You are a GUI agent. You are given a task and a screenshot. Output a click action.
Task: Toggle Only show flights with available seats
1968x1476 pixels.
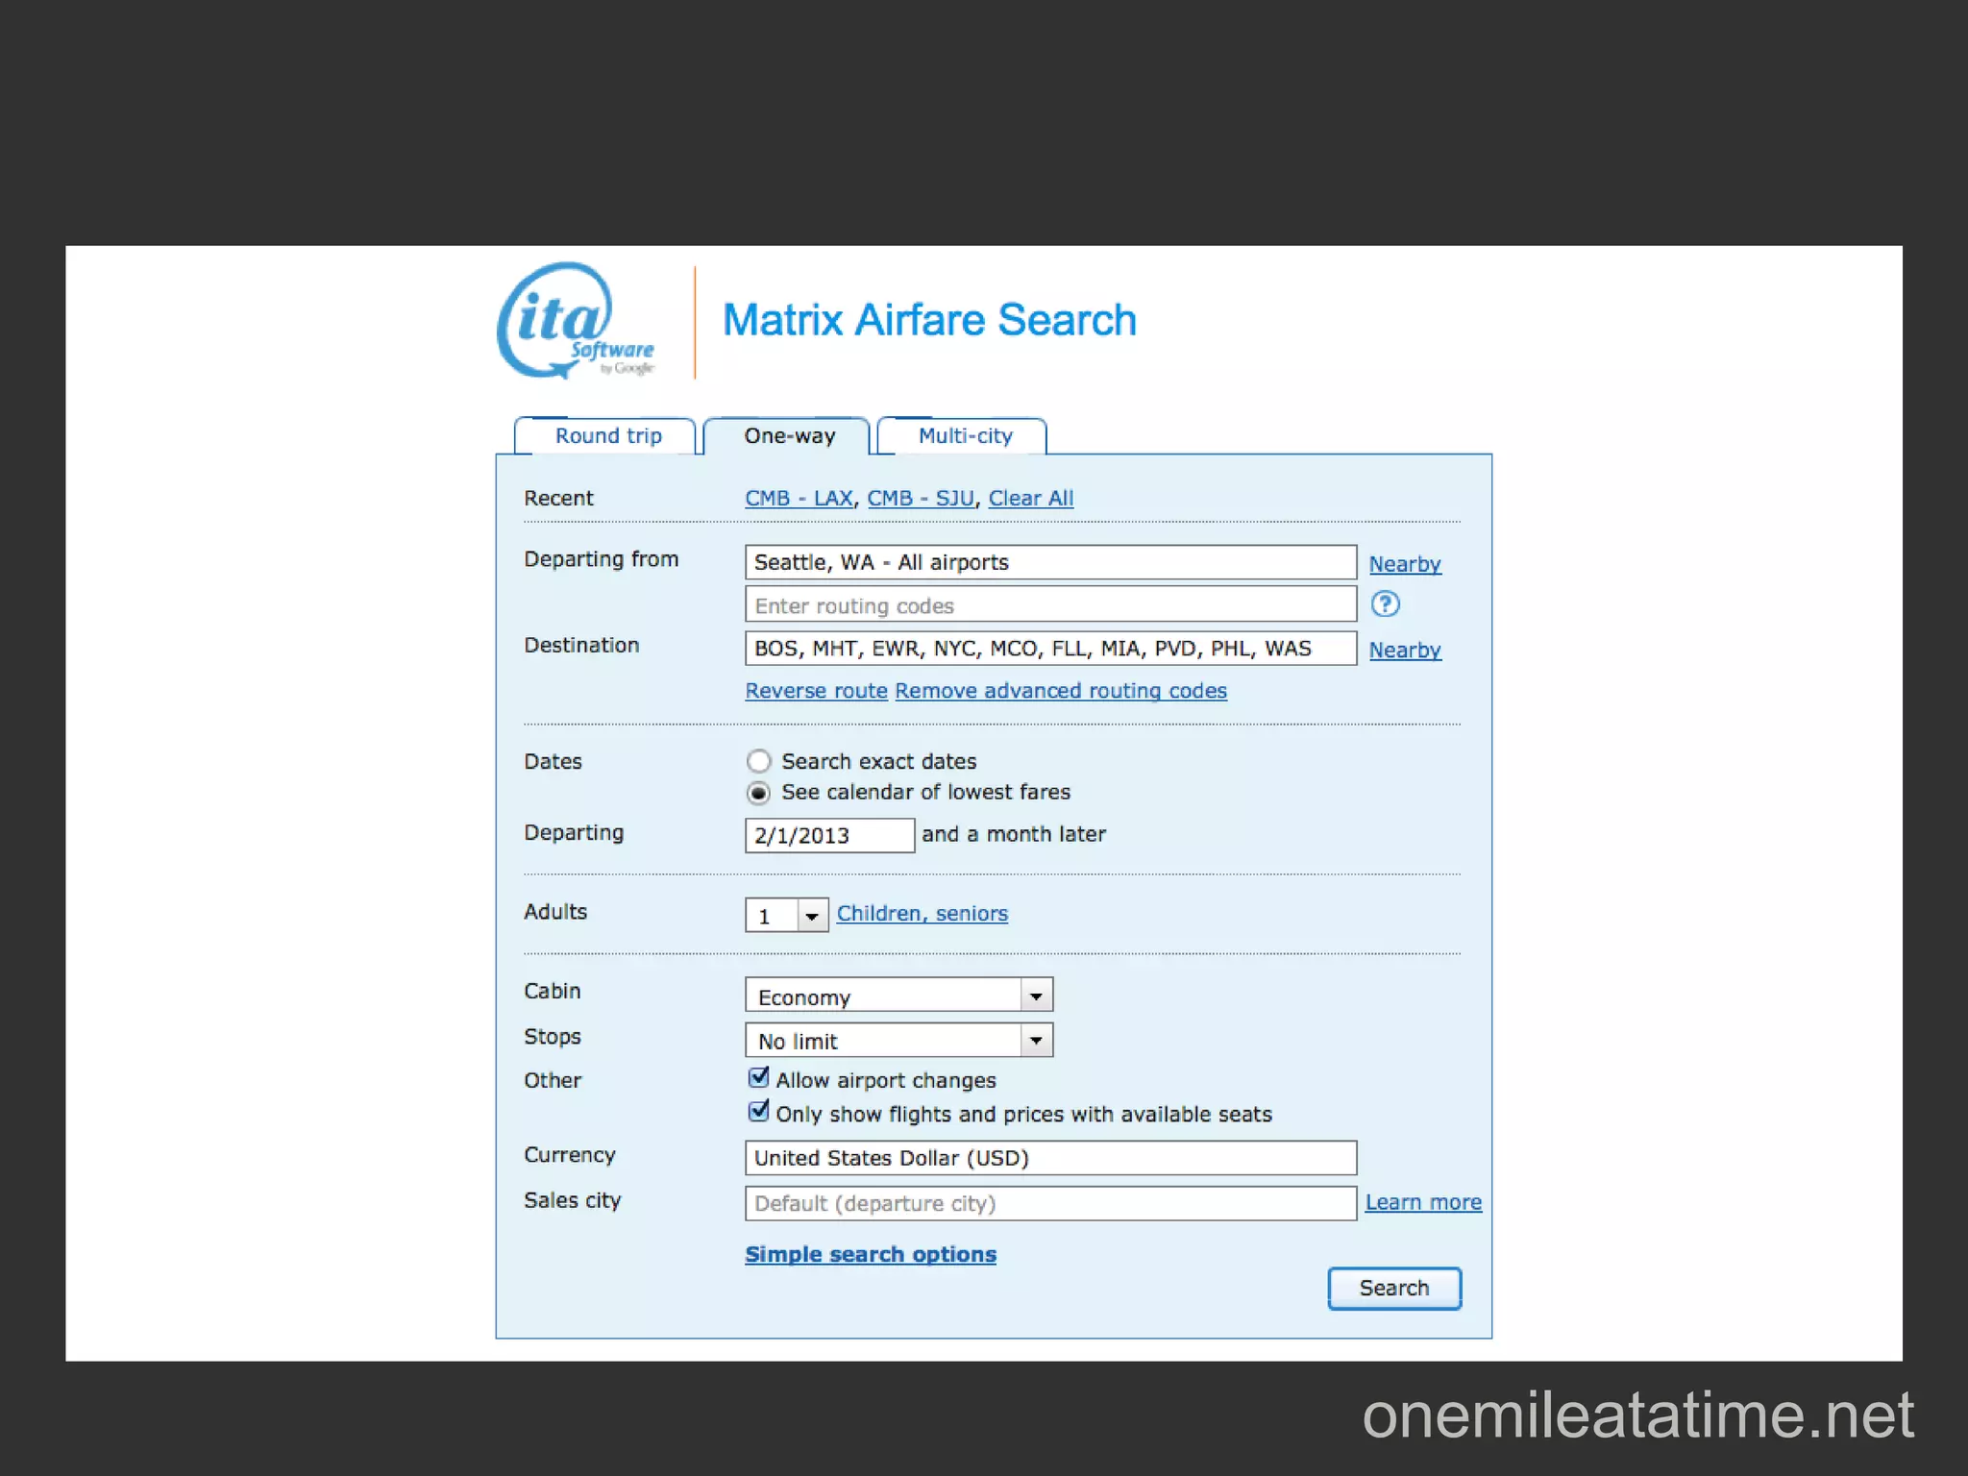758,1112
